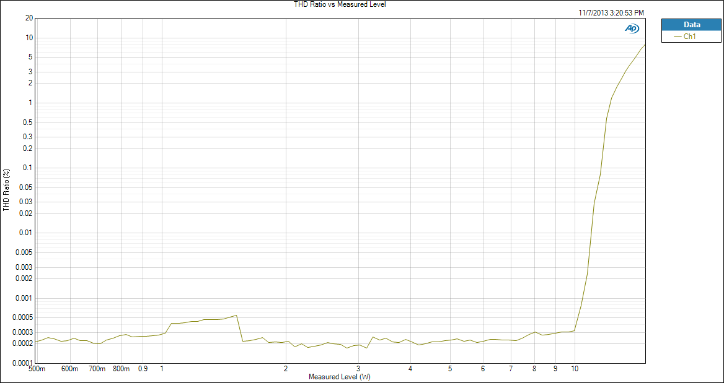Click the 0.05 y-axis tick label
The height and width of the screenshot is (383, 724).
(x=26, y=187)
